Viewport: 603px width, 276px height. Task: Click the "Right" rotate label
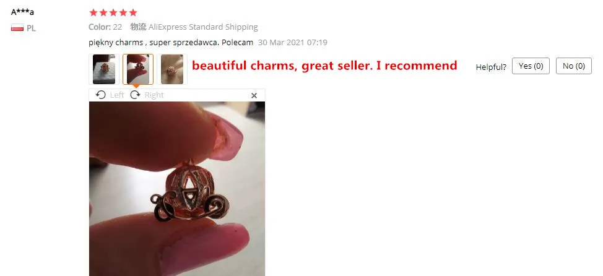click(154, 95)
